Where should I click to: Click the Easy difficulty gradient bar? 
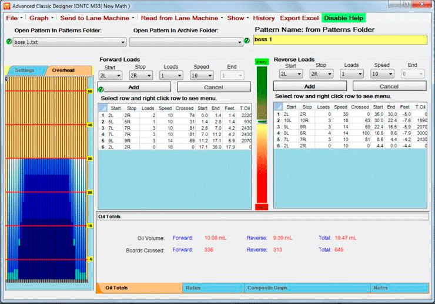pos(261,135)
